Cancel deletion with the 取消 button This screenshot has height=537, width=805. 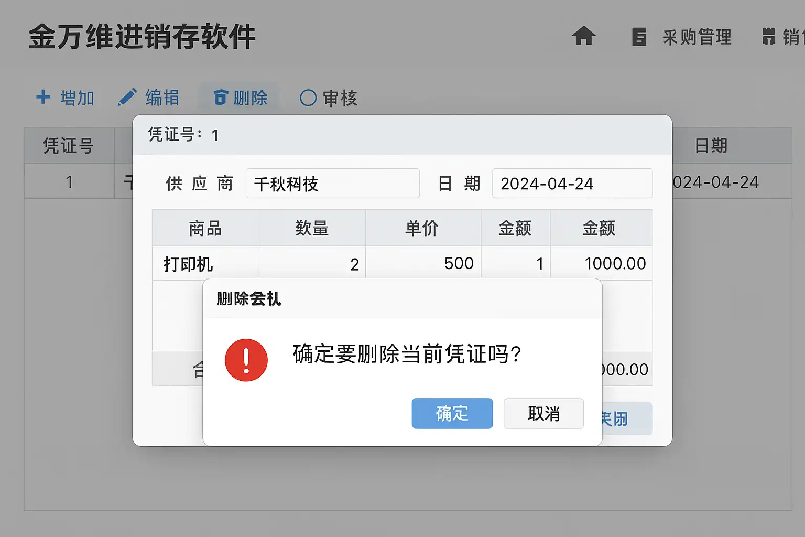click(543, 413)
